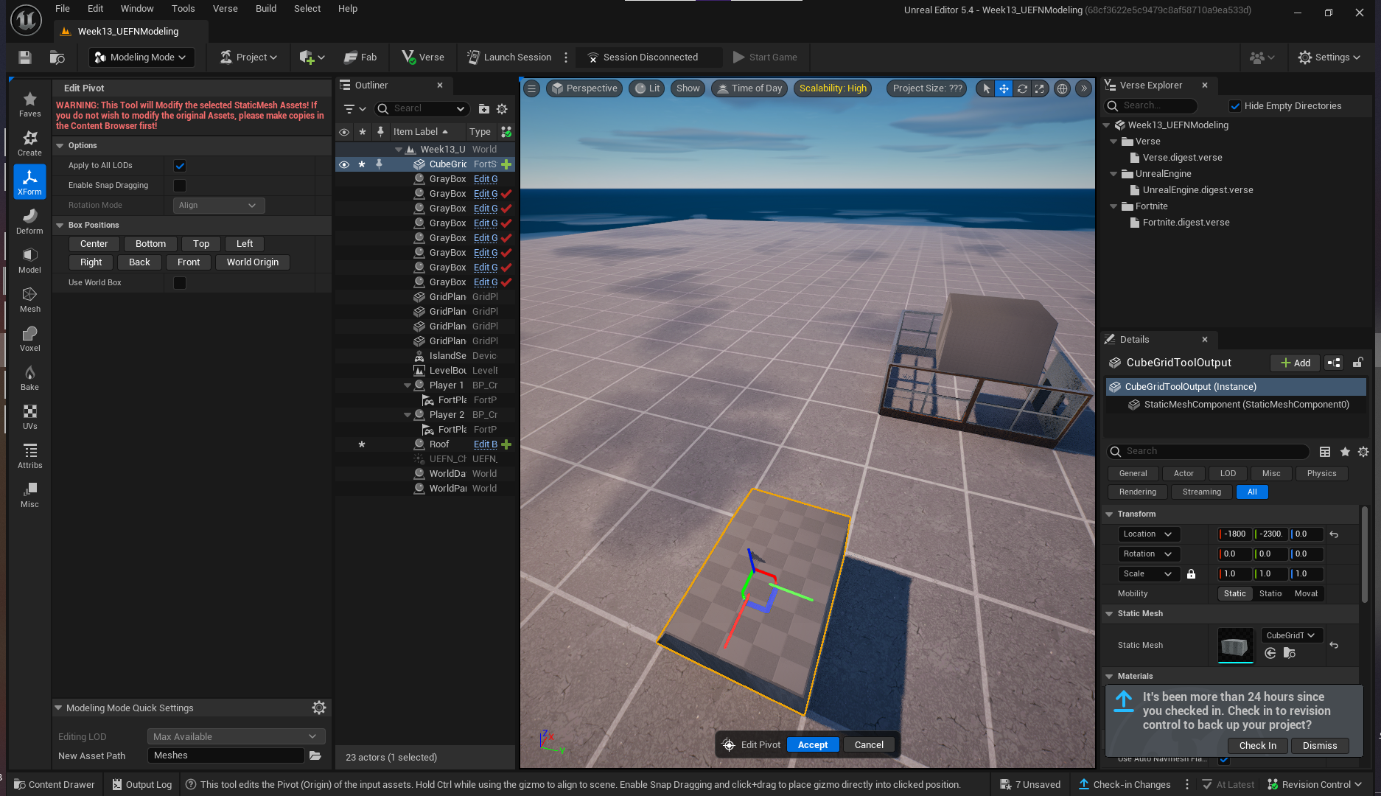
Task: Set Mobility to Static
Action: (1234, 594)
